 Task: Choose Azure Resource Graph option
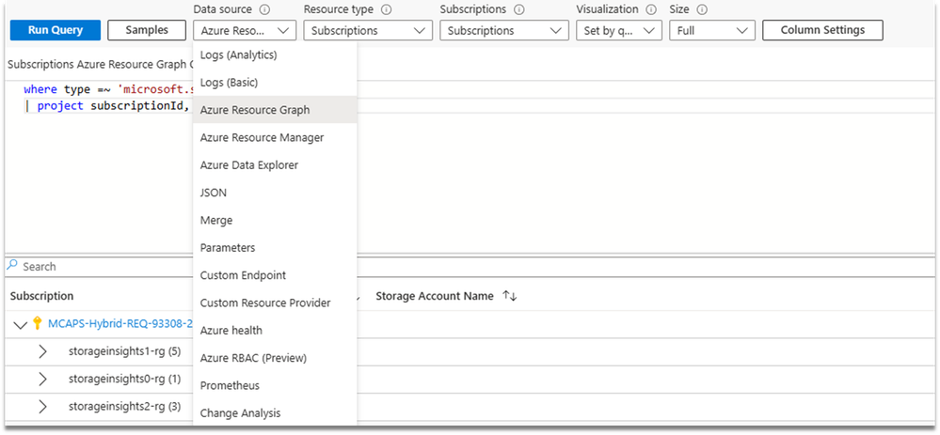(x=275, y=110)
